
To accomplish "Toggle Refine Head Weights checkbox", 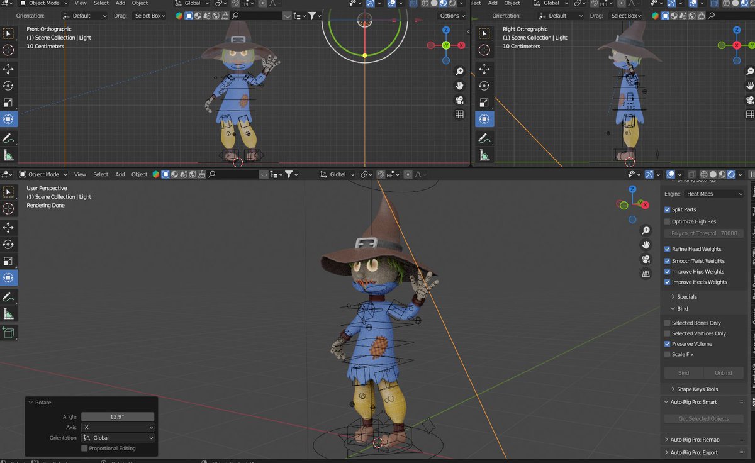I will [668, 249].
